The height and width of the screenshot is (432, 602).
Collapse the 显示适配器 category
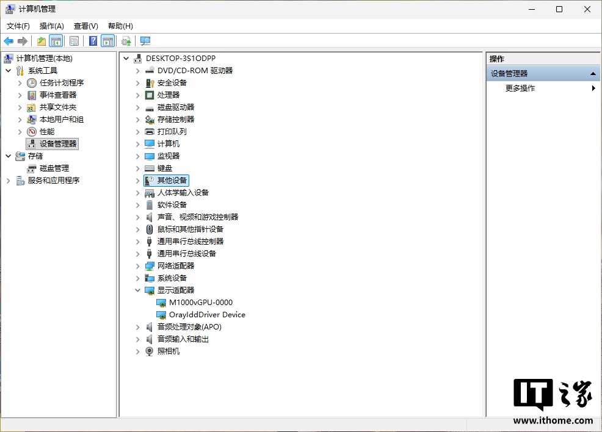(138, 290)
